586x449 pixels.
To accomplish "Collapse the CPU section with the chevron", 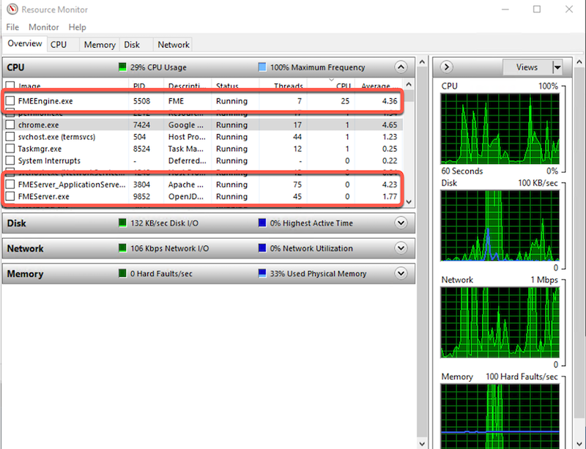I will 401,67.
